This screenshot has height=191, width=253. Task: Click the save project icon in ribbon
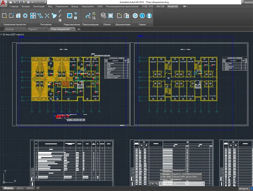[x=18, y=16]
